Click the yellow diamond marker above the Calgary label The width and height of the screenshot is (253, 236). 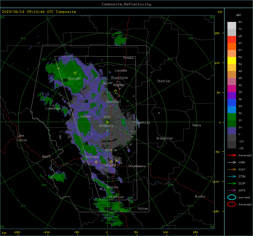point(111,162)
